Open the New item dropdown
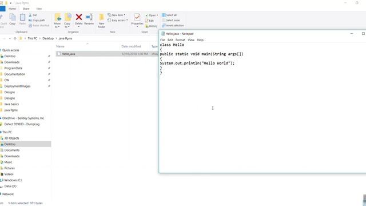 point(117,15)
